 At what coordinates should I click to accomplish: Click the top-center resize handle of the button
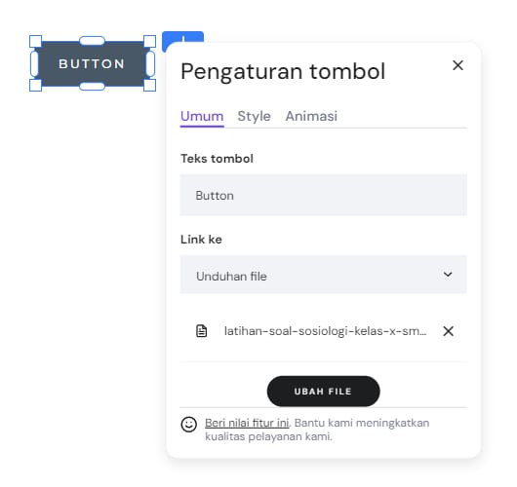[x=93, y=41]
